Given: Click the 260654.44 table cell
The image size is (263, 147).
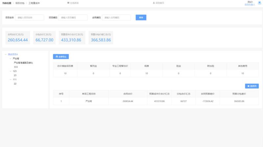Looking at the screenshot, I should click(128, 101).
